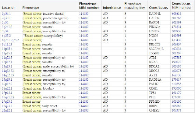Image resolution: width=195 pixels, height=113 pixels.
Task: Open MIM number 601763 for CASP8
Action: click(x=176, y=18)
